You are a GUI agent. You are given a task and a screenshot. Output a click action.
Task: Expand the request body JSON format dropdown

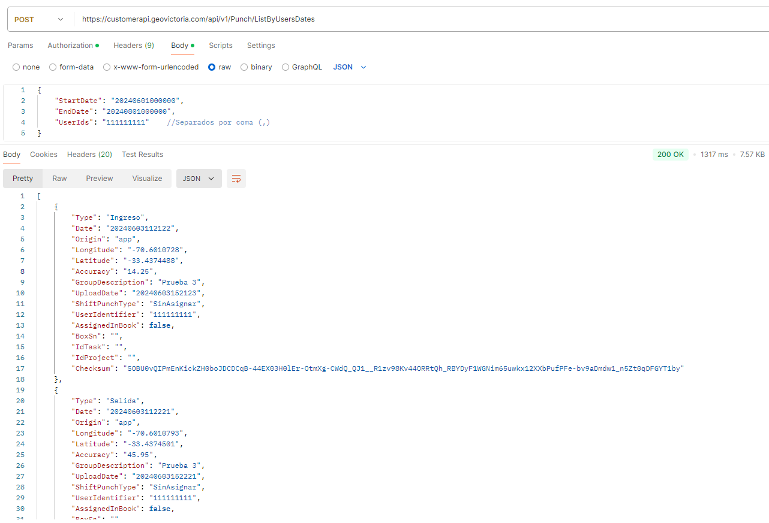pyautogui.click(x=350, y=67)
